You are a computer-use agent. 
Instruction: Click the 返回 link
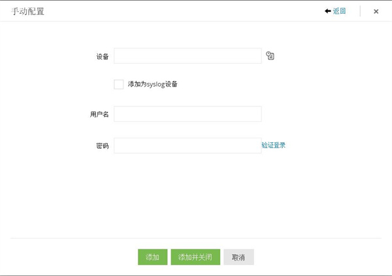(x=339, y=11)
